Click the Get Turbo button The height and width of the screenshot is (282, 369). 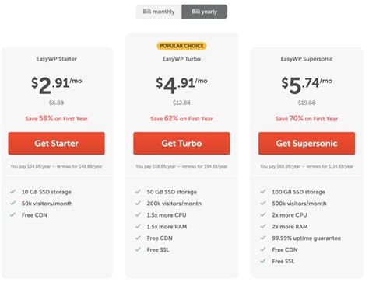coord(181,144)
